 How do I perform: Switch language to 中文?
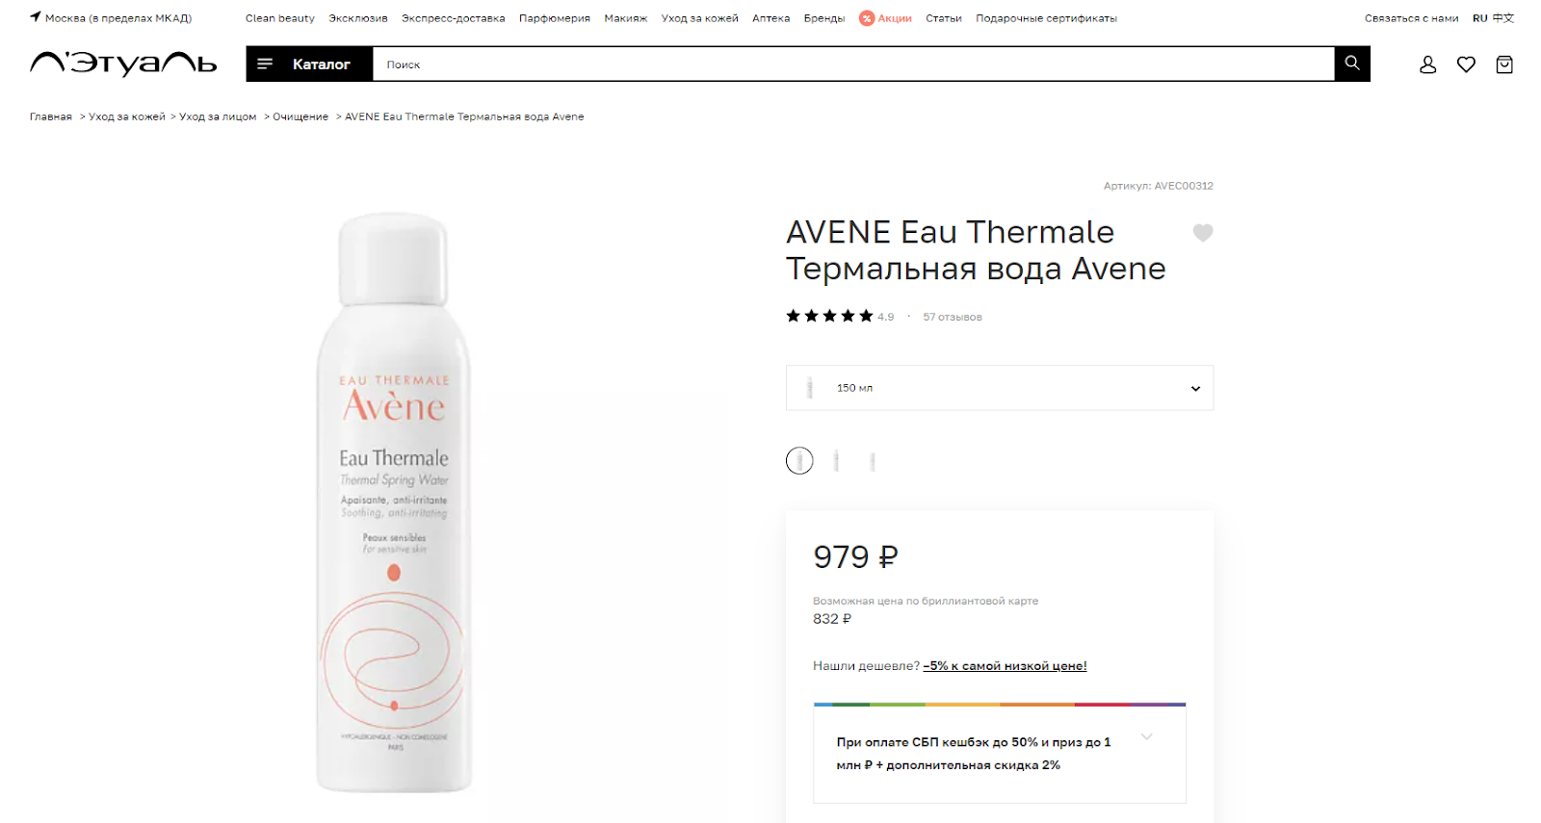(1503, 18)
